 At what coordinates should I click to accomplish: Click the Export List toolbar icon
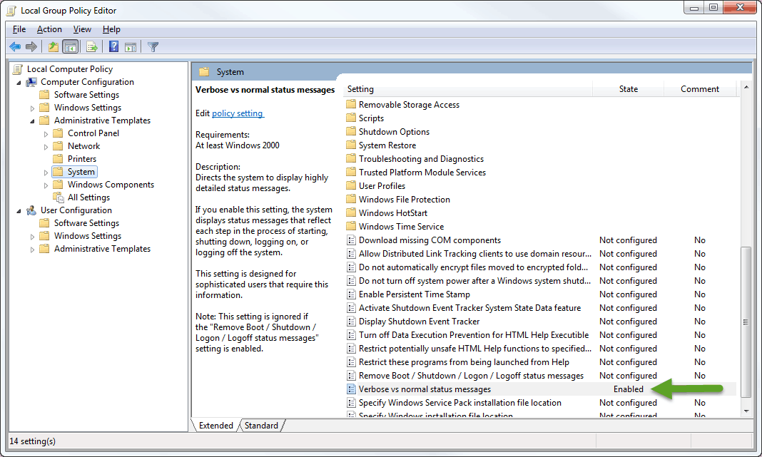(x=91, y=47)
